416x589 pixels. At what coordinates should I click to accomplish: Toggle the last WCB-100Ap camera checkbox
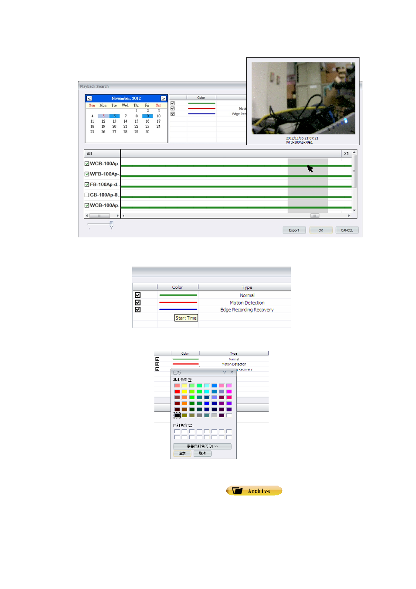87,205
